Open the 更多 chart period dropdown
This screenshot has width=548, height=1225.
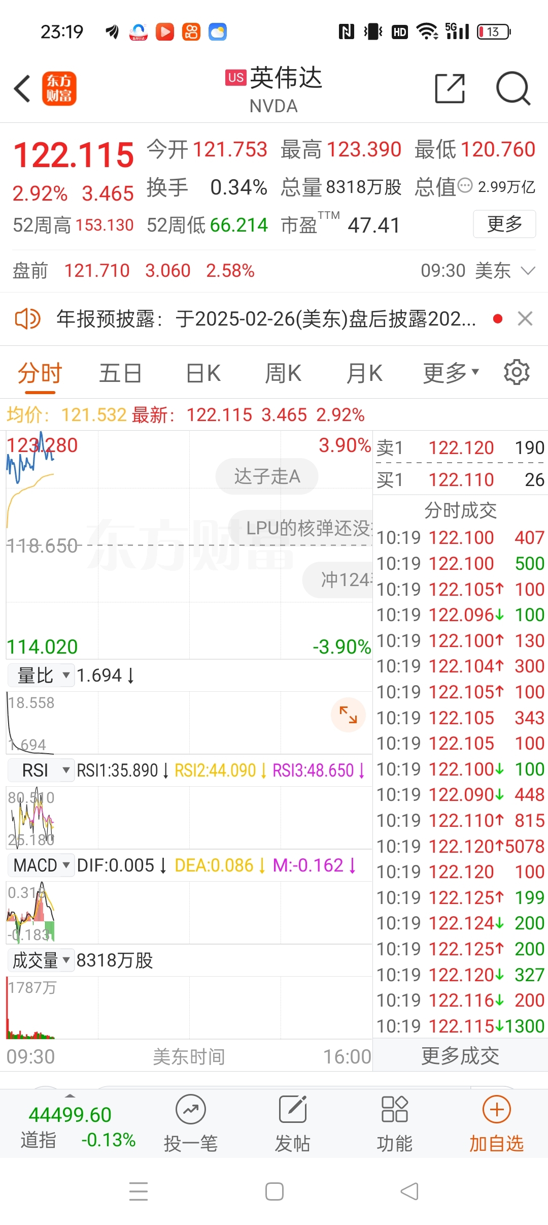point(451,373)
